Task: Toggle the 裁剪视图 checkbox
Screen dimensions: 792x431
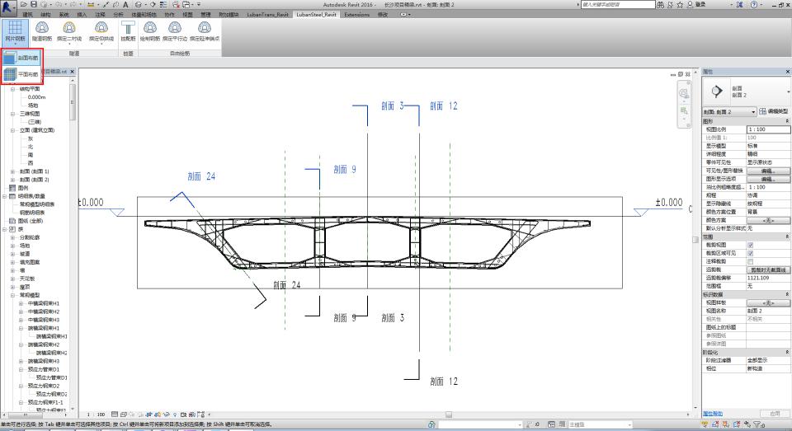Action: point(749,245)
